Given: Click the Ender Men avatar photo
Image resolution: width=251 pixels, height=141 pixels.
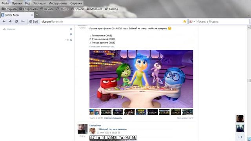Looking at the screenshot, I should pyautogui.click(x=83, y=129).
